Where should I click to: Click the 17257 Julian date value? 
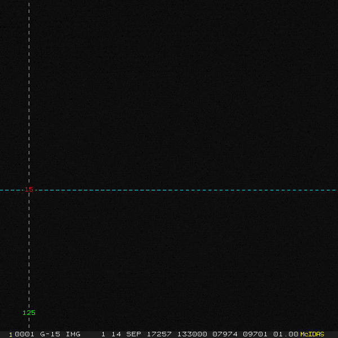[x=159, y=334]
